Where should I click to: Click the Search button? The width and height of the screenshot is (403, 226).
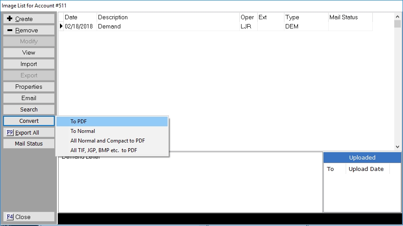pyautogui.click(x=29, y=109)
